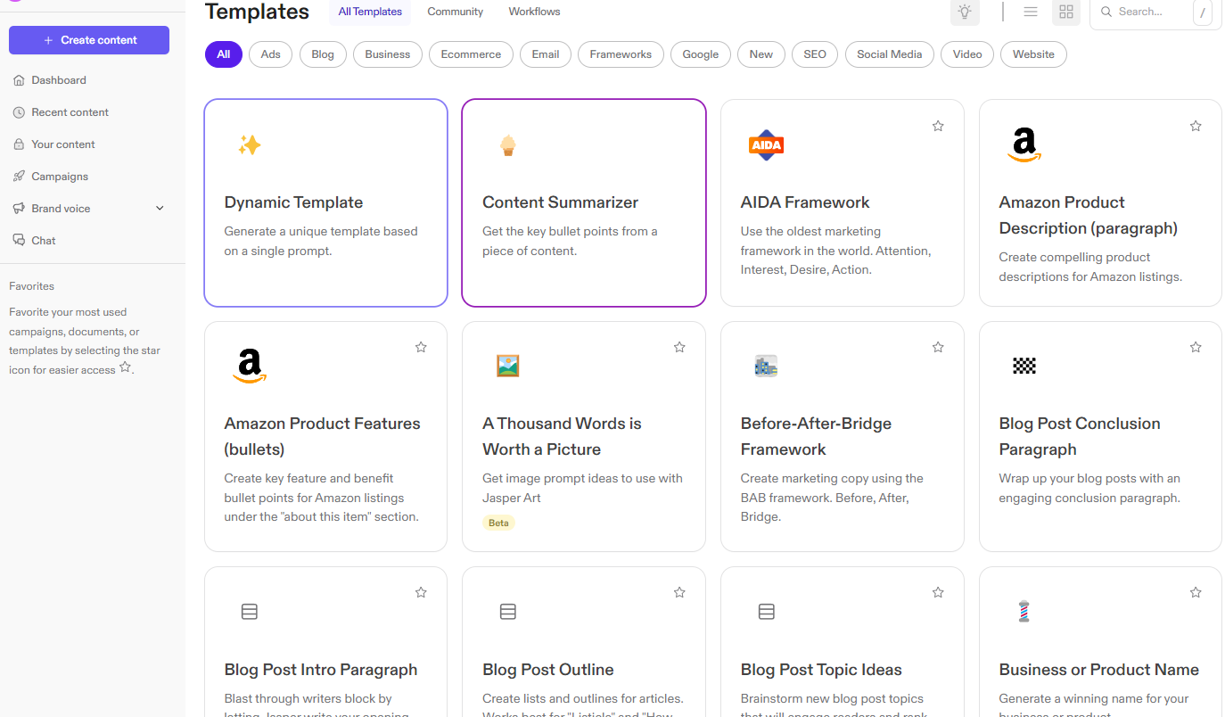
Task: Click the Beta badge on A Thousand Words card
Action: tap(499, 523)
